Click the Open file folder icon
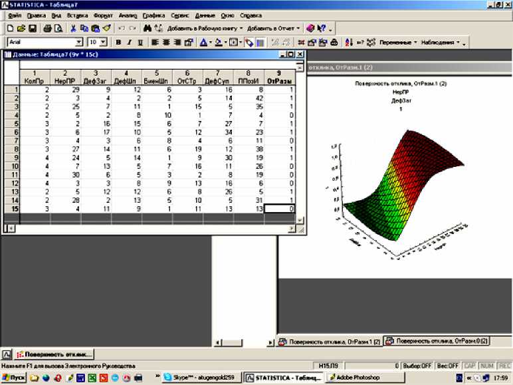Image resolution: width=513 pixels, height=385 pixels. click(x=21, y=29)
